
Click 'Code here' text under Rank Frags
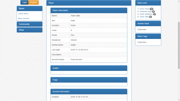point(142,42)
